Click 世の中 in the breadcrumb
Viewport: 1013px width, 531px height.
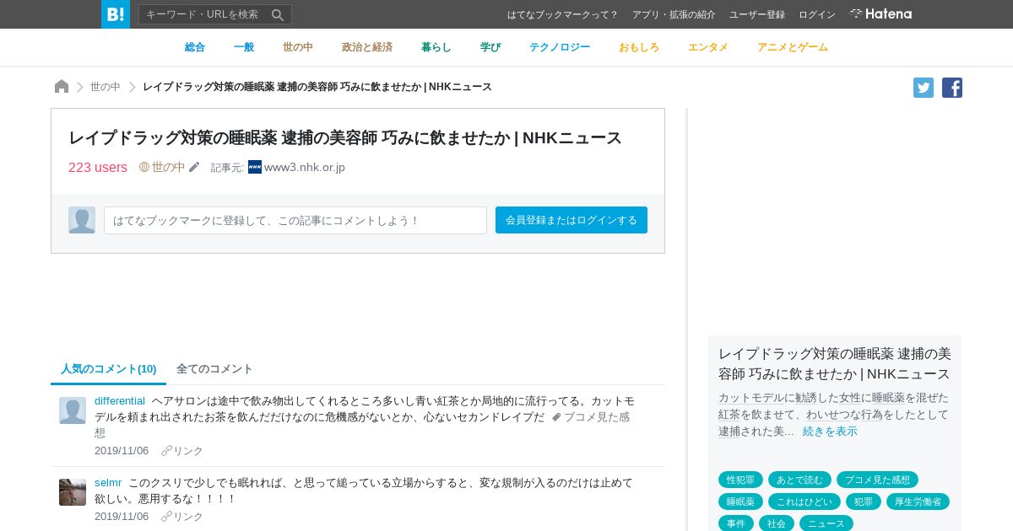[106, 87]
